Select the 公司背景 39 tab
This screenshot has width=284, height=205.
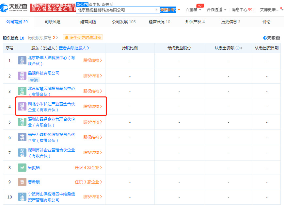[17, 22]
